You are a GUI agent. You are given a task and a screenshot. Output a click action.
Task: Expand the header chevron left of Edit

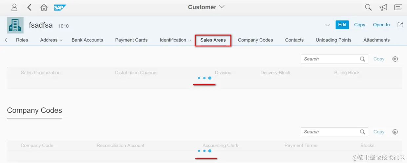(x=327, y=25)
